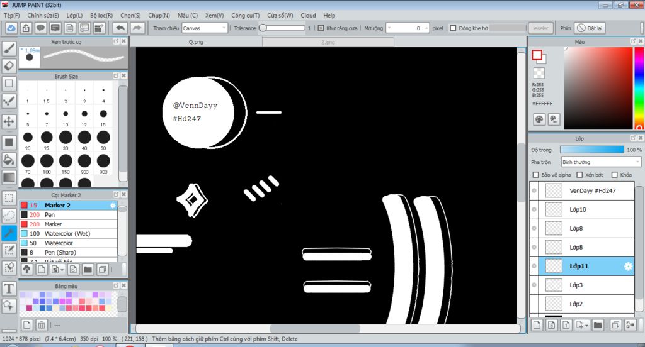Select the Gradient tool
645x347 pixels.
9,177
